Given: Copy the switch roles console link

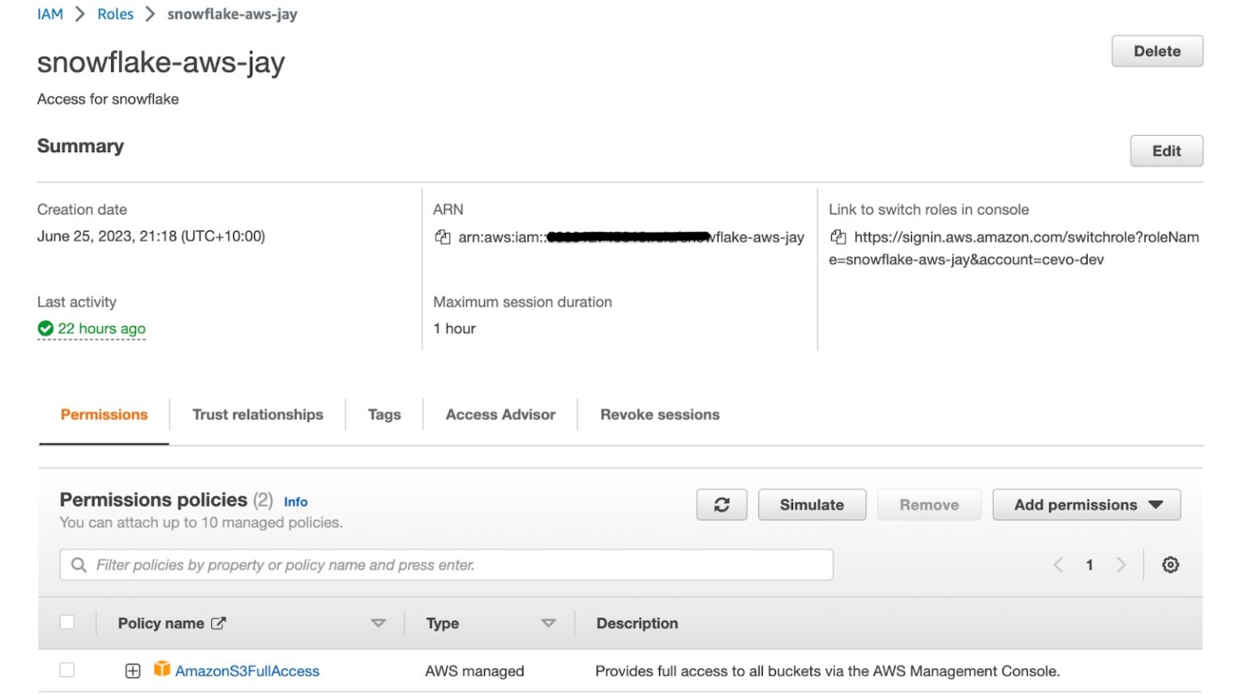Looking at the screenshot, I should [x=838, y=236].
